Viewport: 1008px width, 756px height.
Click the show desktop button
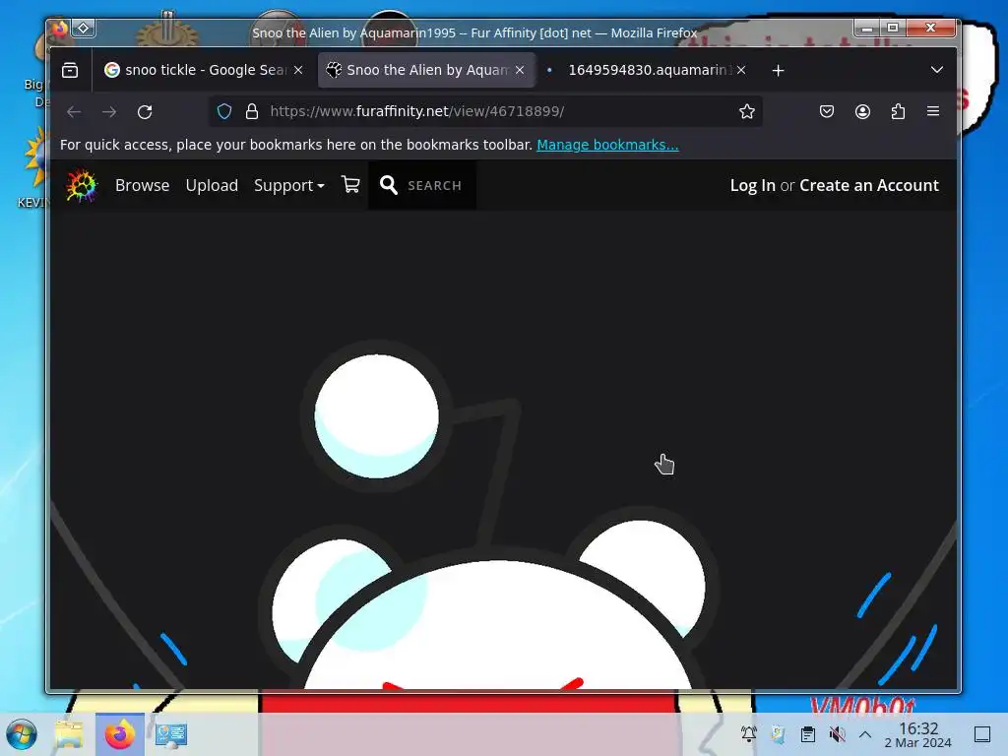point(982,734)
